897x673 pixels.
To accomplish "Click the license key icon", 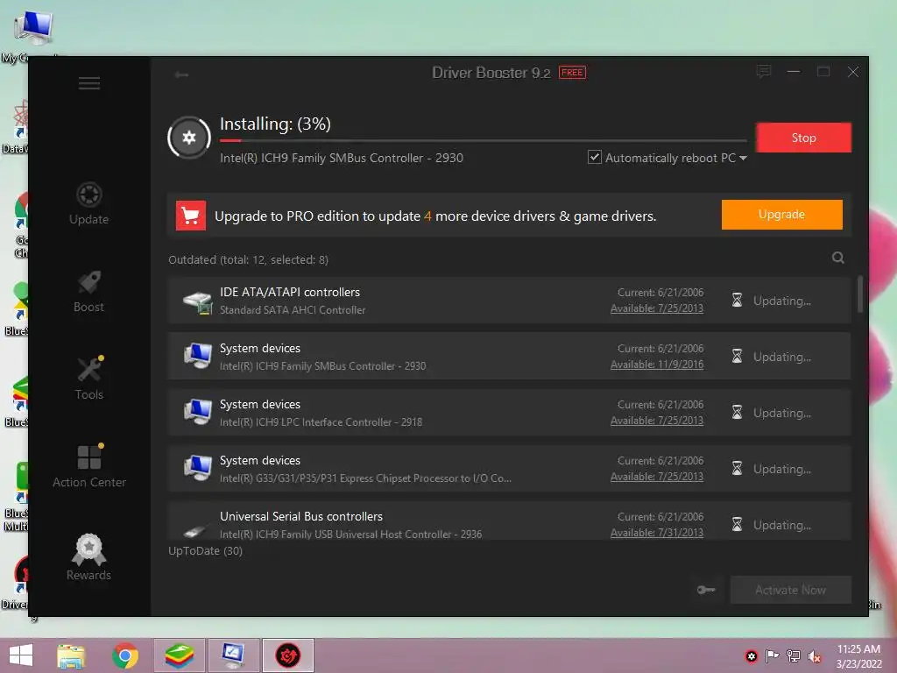I will tap(706, 590).
